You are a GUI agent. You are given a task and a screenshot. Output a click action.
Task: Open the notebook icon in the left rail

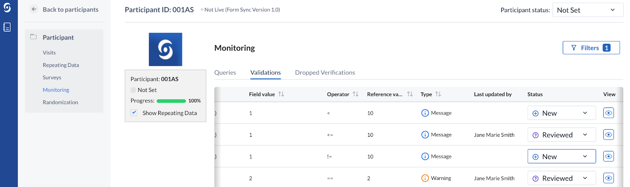(7, 27)
